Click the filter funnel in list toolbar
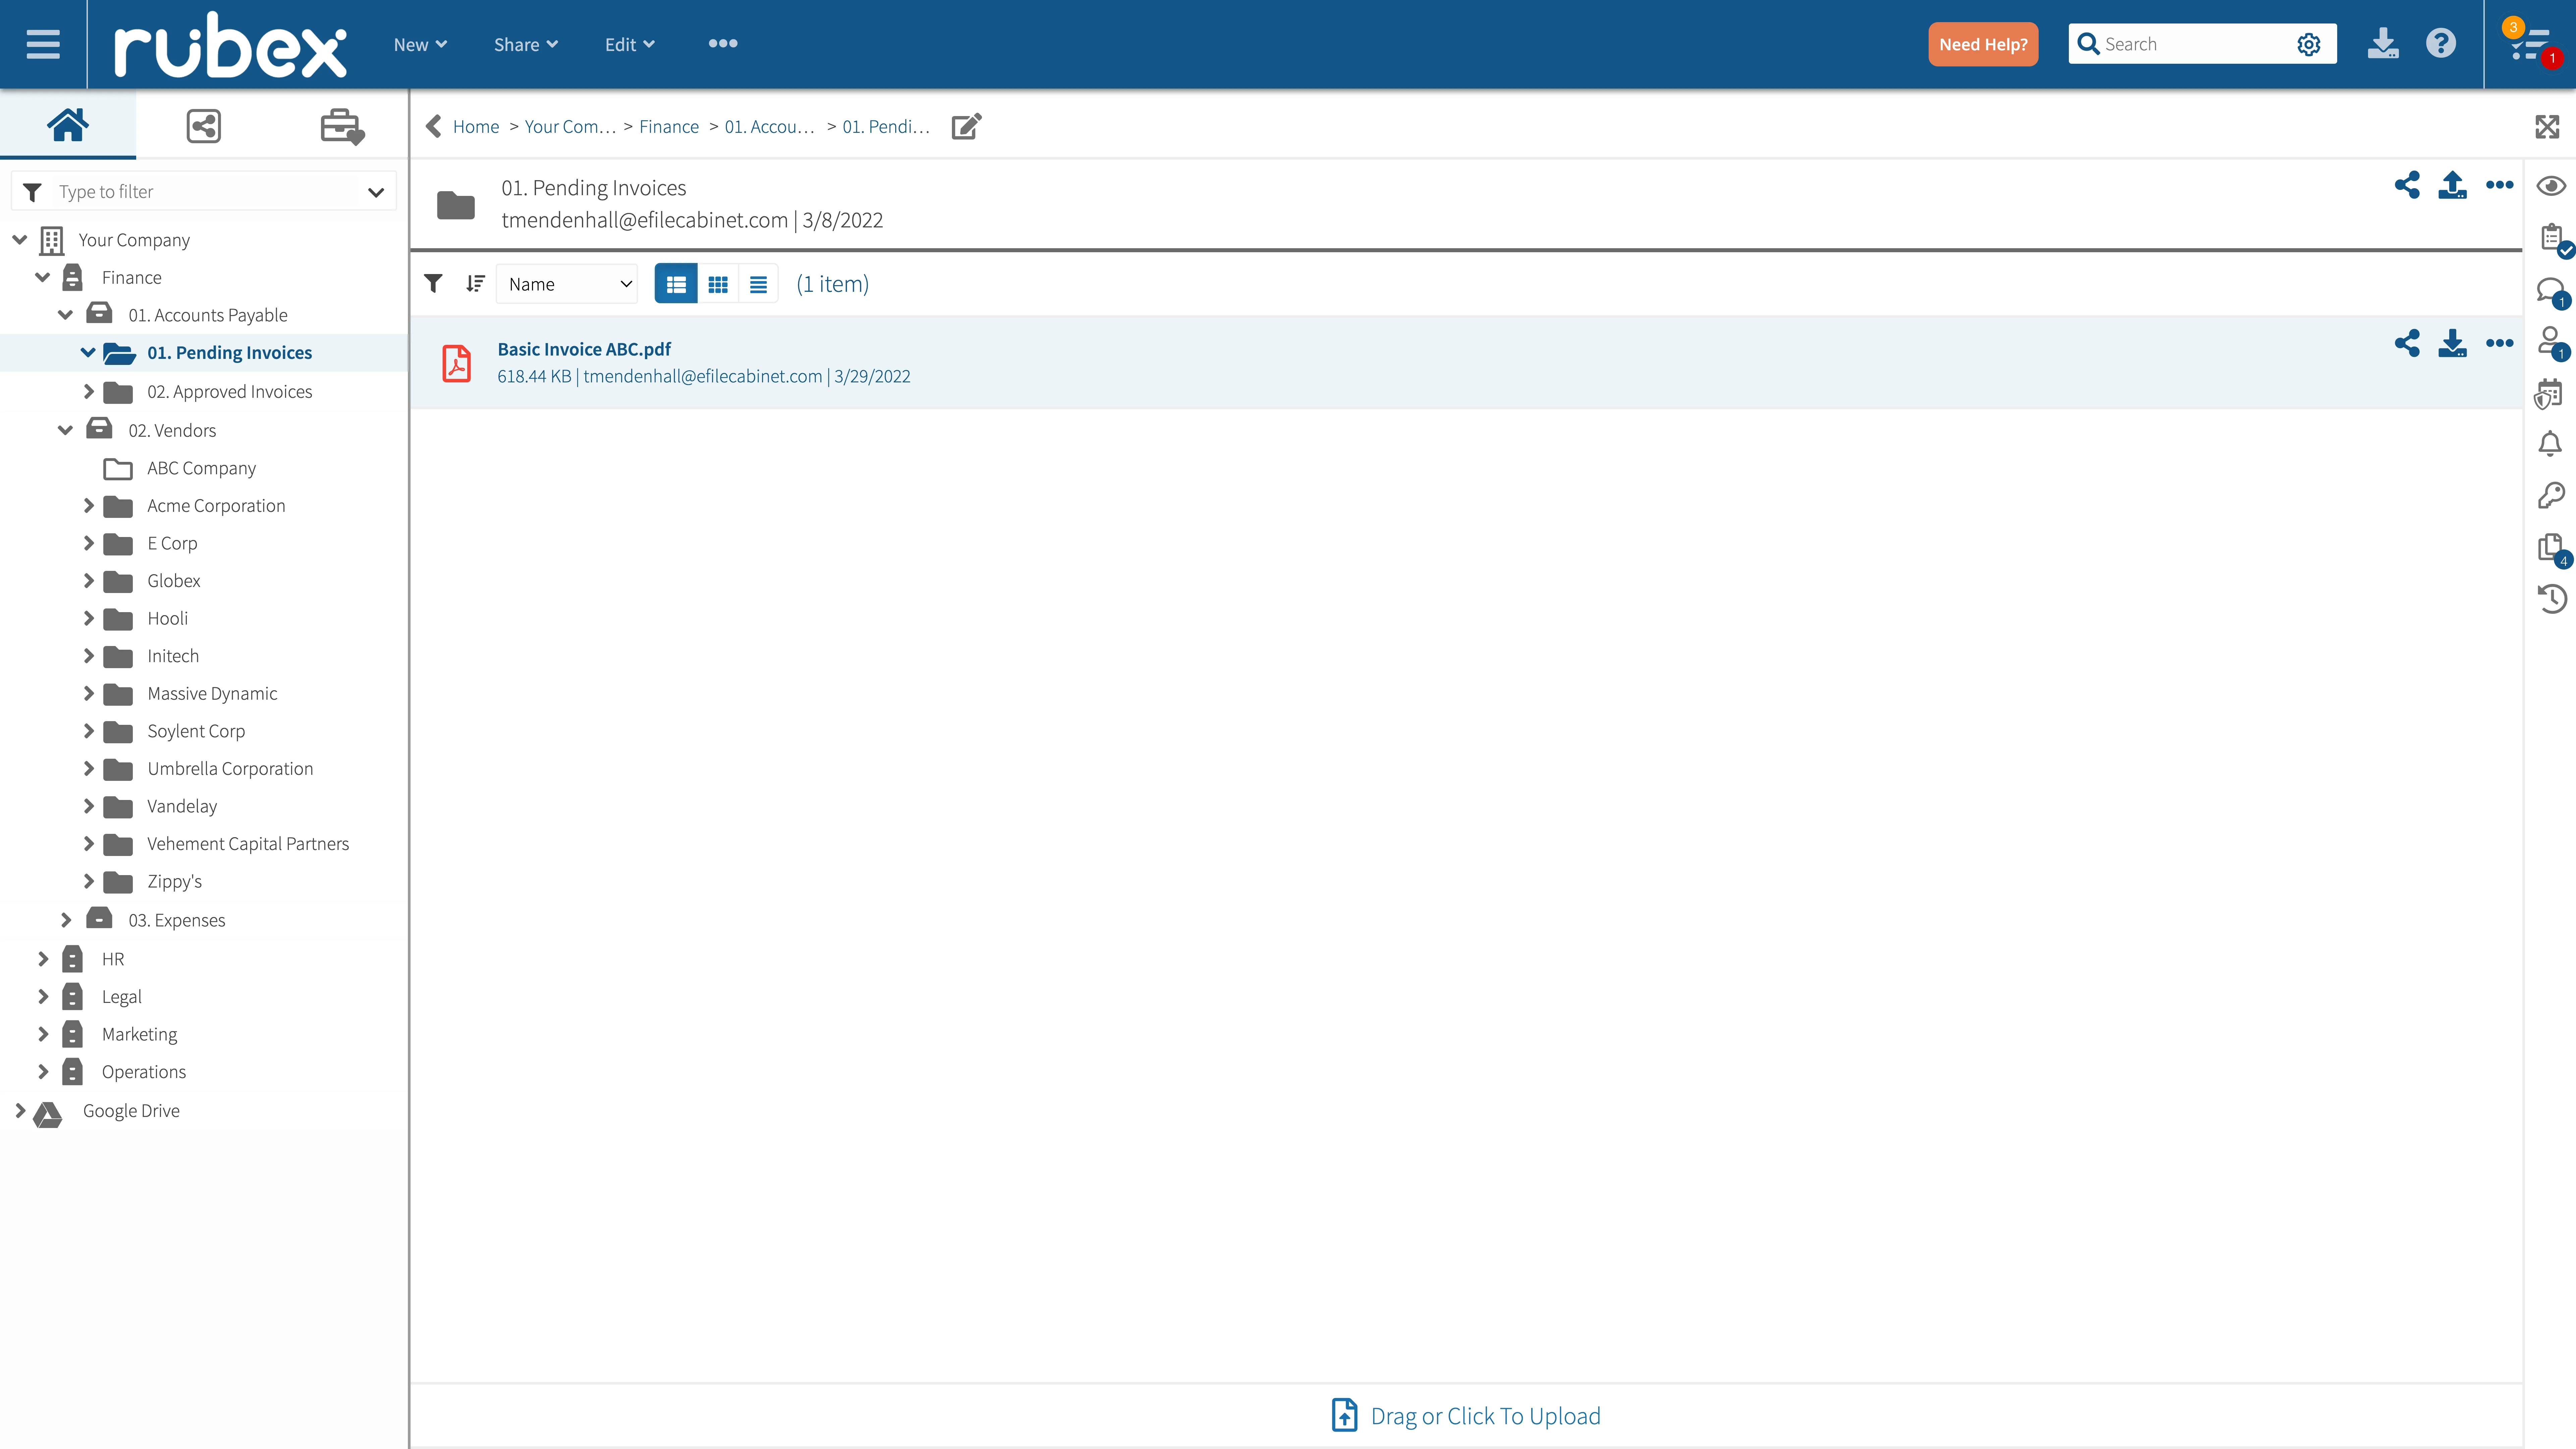 point(433,284)
